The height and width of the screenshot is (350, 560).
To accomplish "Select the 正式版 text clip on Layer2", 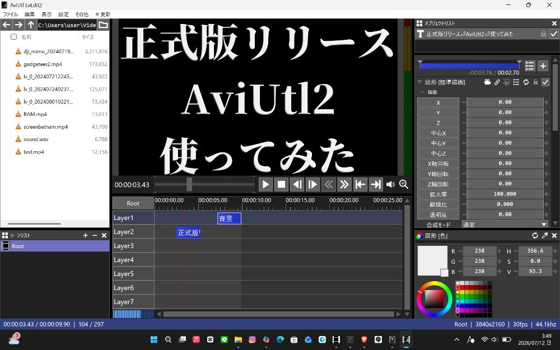I will [188, 232].
